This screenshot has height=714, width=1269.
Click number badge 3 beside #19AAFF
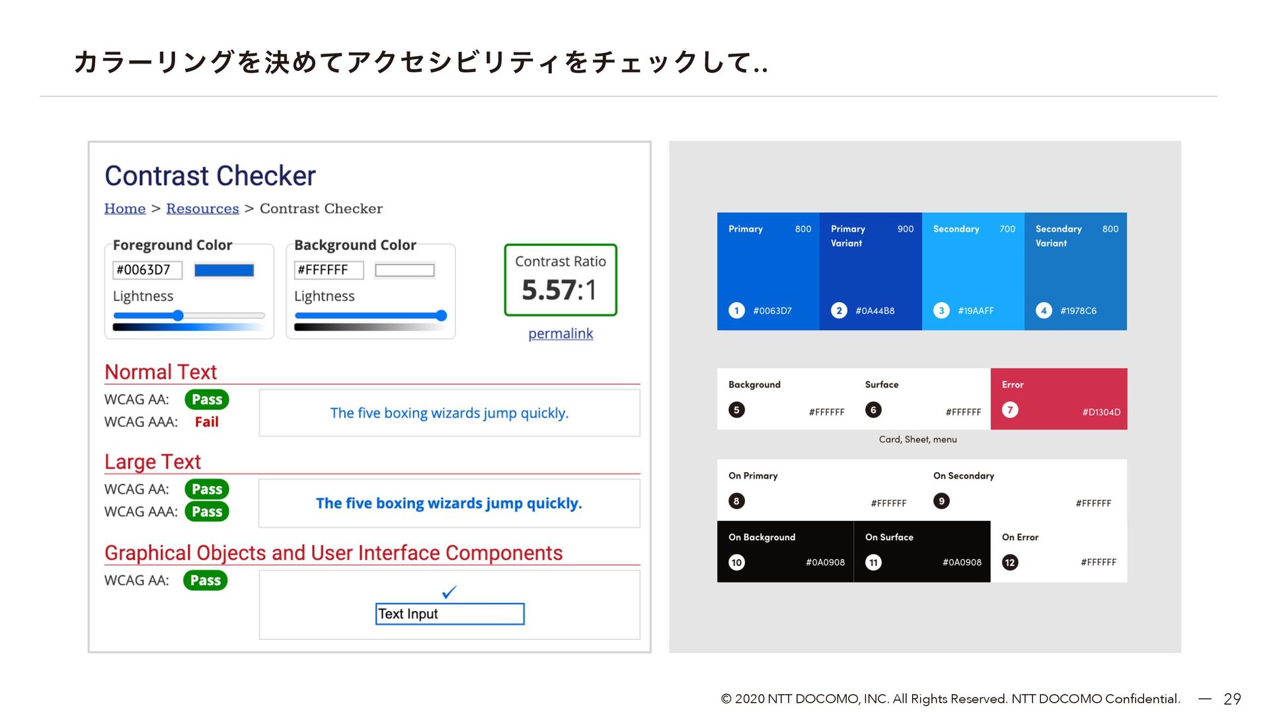coord(941,311)
